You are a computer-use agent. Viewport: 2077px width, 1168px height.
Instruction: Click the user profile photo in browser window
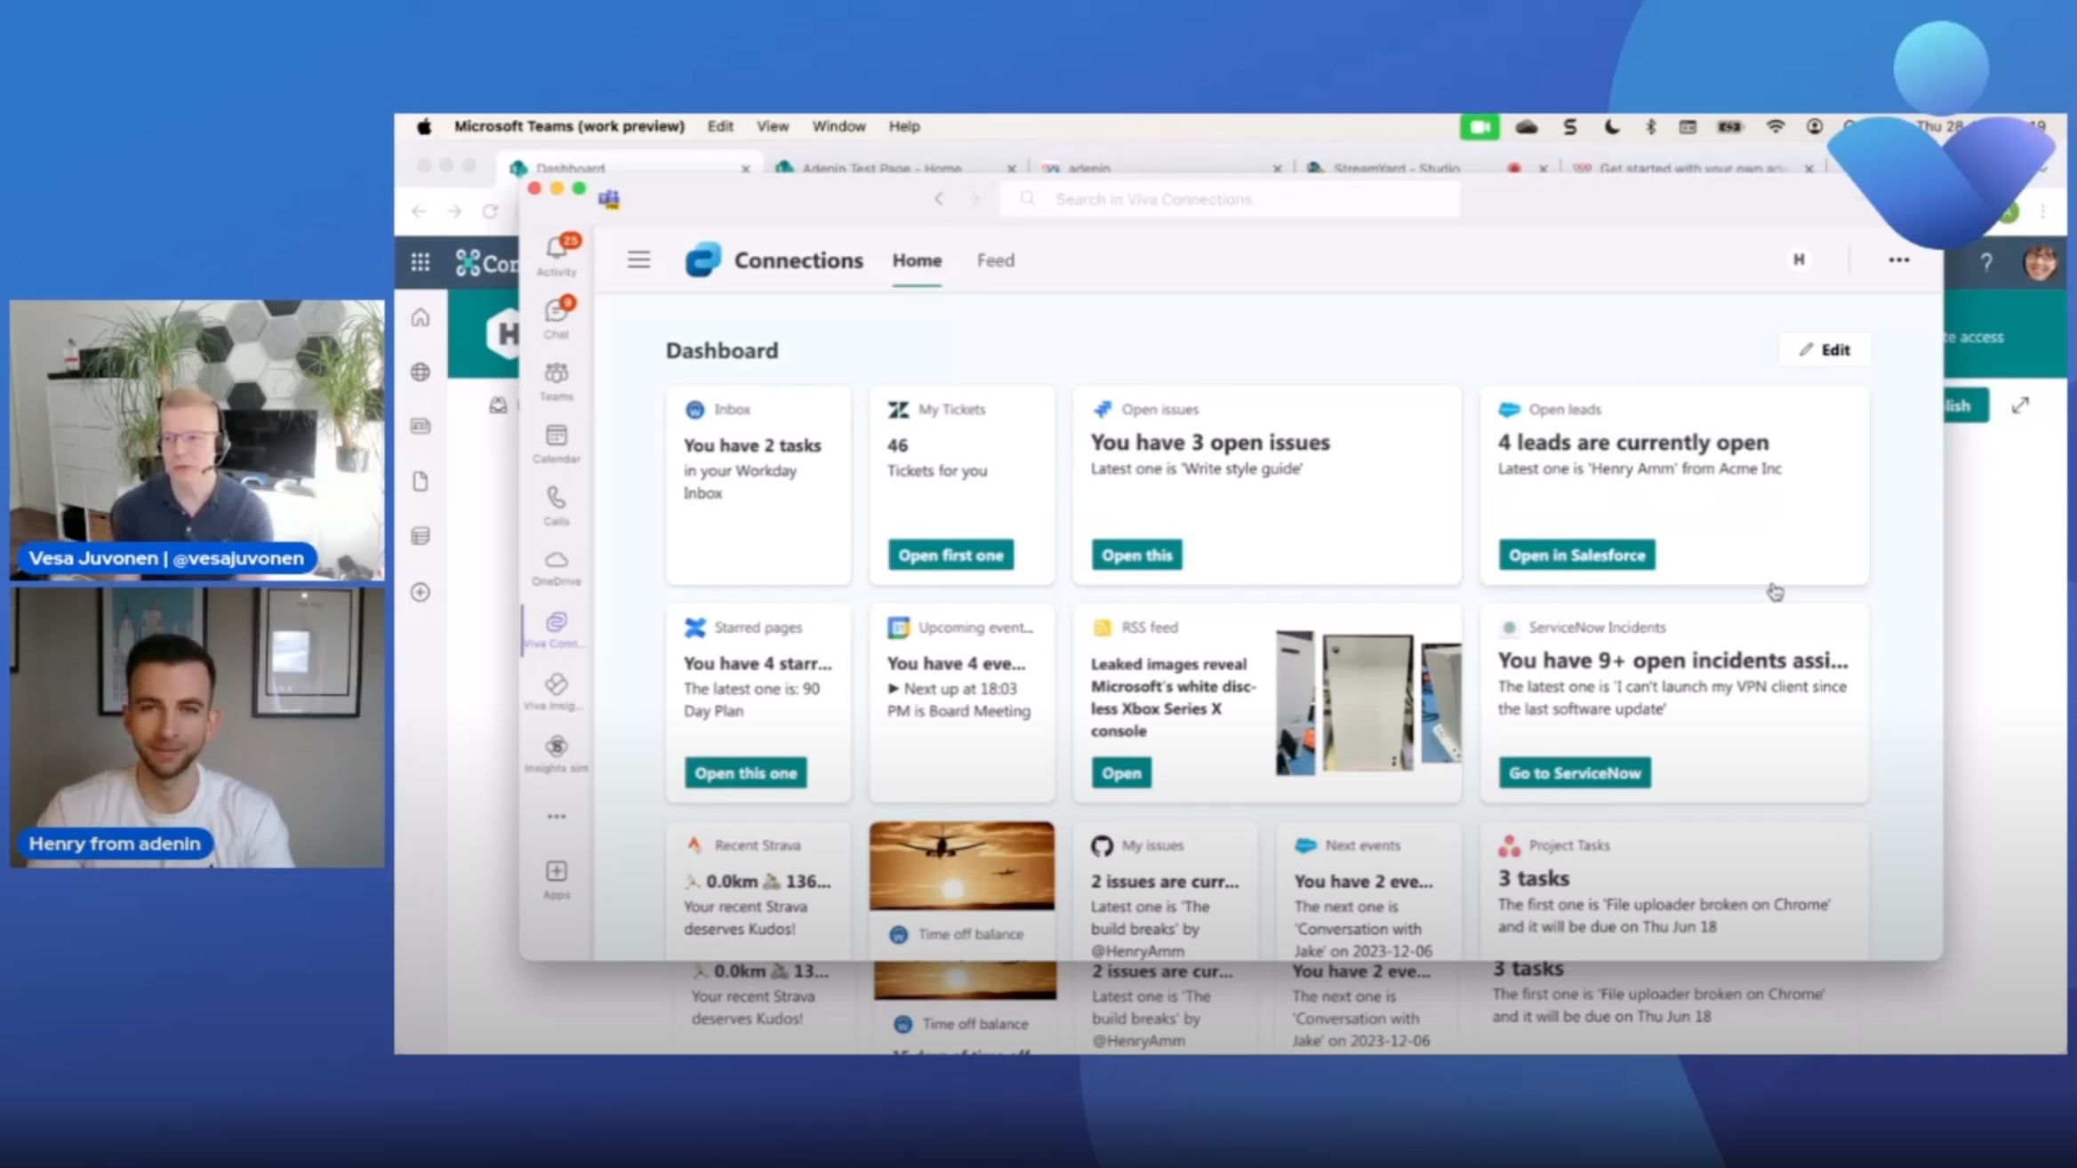point(2040,263)
